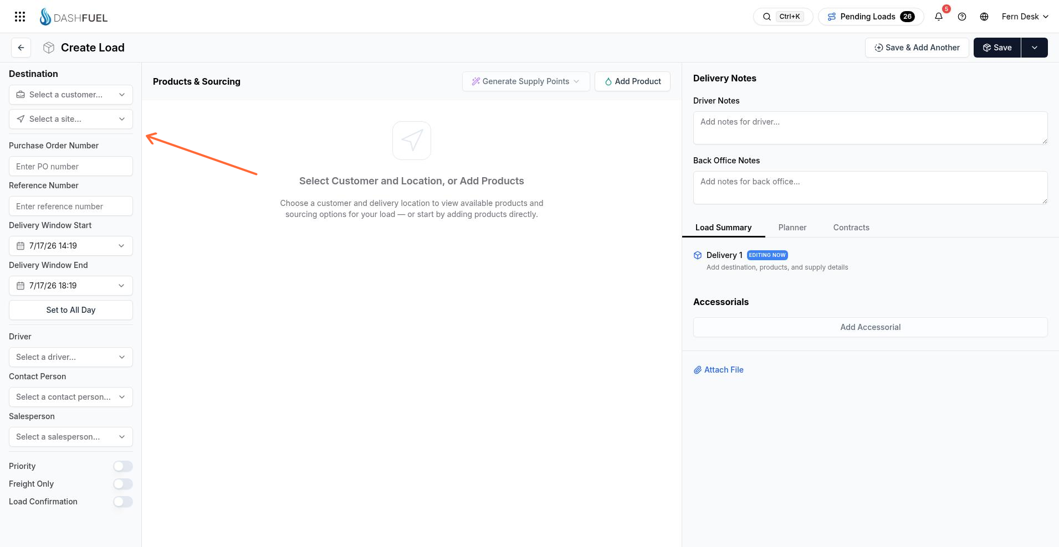
Task: Expand the Save options arrow
Action: (x=1035, y=48)
